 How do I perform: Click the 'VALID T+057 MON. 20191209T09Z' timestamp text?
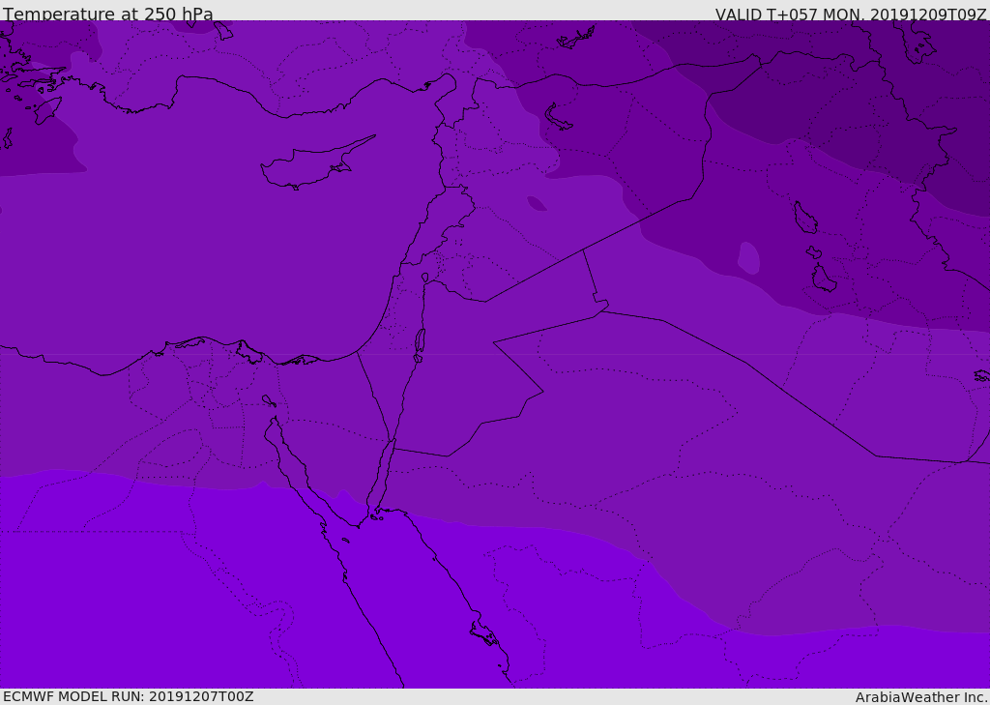coord(851,14)
